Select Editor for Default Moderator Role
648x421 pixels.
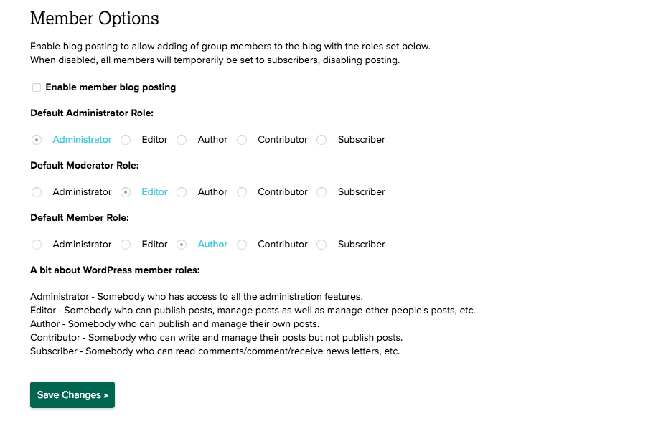126,192
